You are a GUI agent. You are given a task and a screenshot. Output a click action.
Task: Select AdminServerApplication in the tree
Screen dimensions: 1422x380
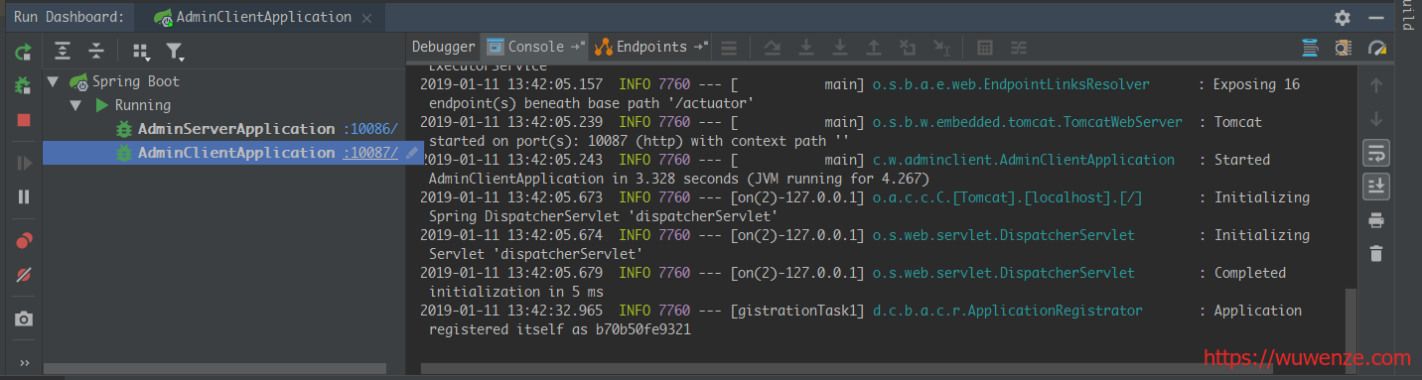(236, 129)
